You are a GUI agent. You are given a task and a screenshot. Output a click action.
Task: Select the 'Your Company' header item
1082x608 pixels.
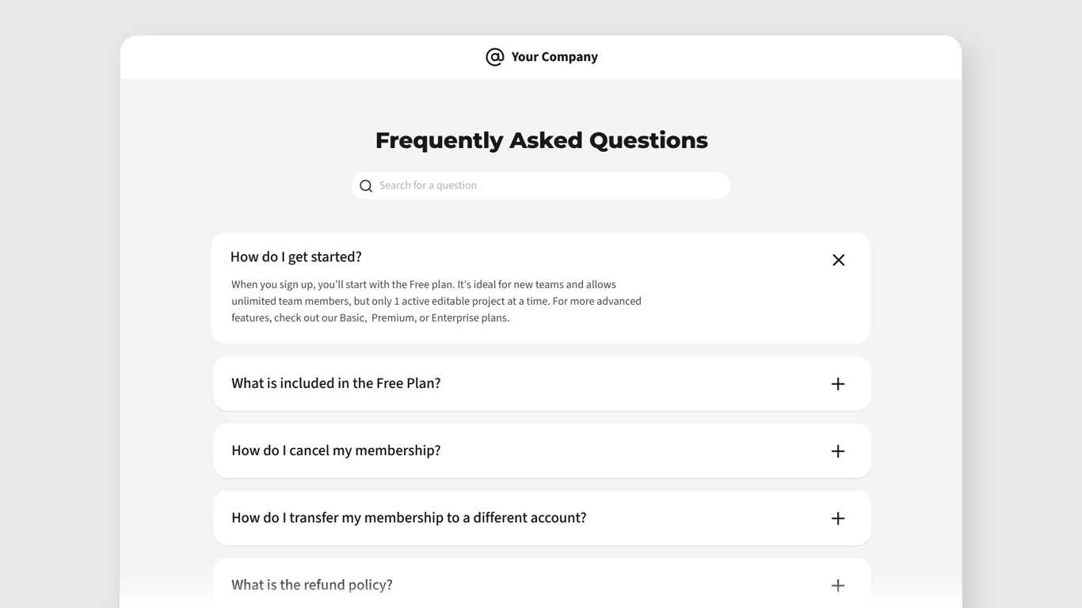554,56
